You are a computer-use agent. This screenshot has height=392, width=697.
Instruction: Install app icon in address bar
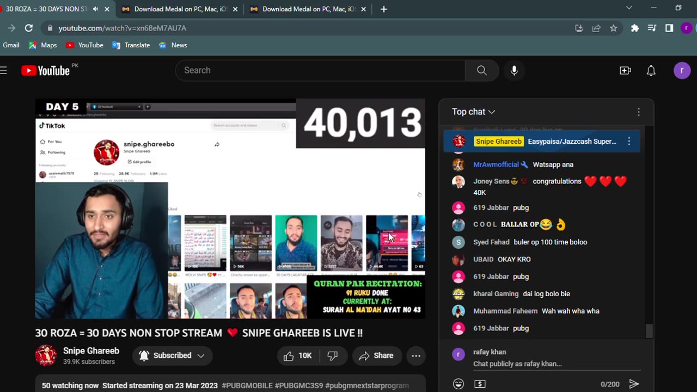point(579,28)
